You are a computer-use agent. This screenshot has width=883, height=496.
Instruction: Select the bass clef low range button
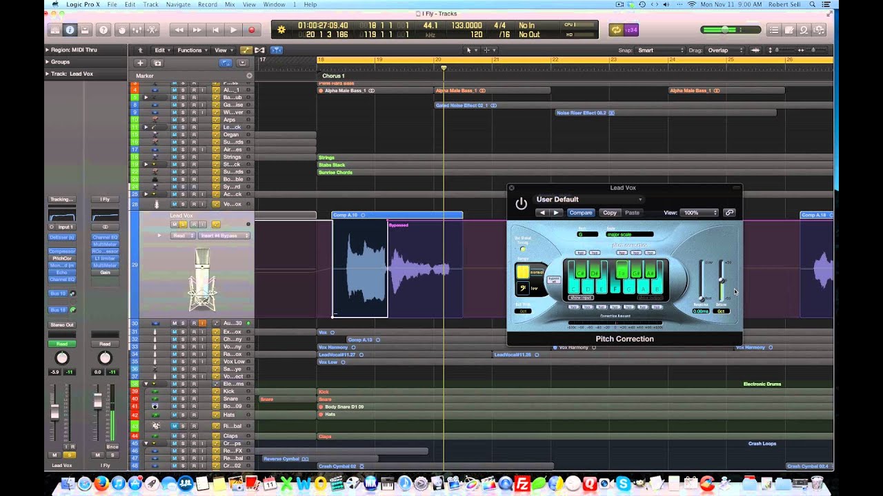[x=523, y=289]
